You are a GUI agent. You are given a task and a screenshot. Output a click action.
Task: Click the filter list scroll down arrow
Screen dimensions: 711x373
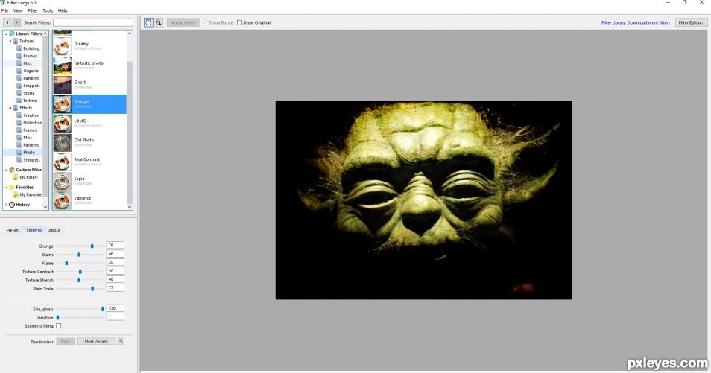pyautogui.click(x=130, y=207)
